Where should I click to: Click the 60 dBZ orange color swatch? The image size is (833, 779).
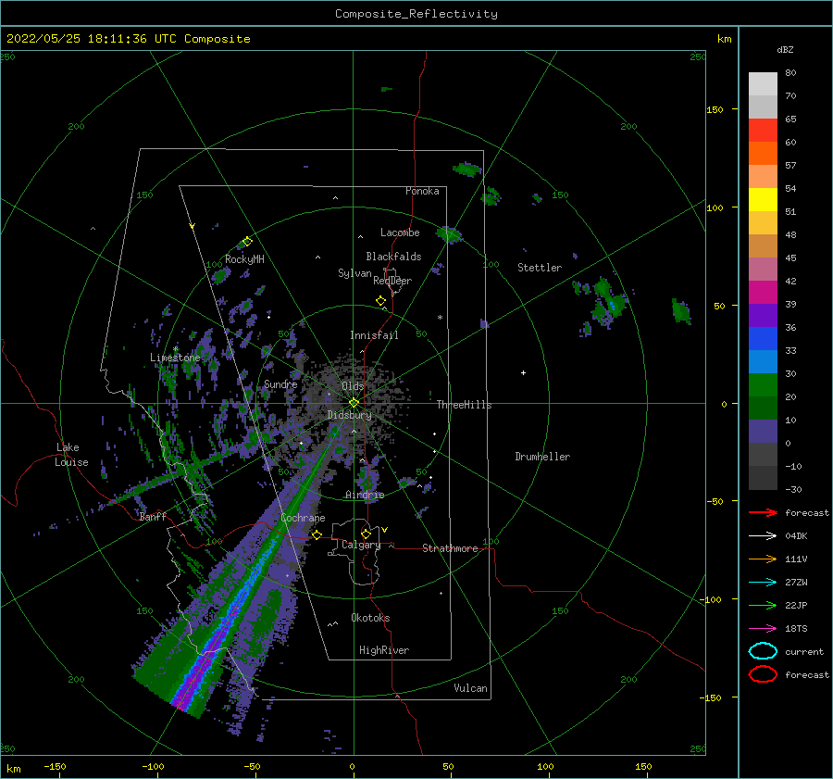[x=763, y=153]
